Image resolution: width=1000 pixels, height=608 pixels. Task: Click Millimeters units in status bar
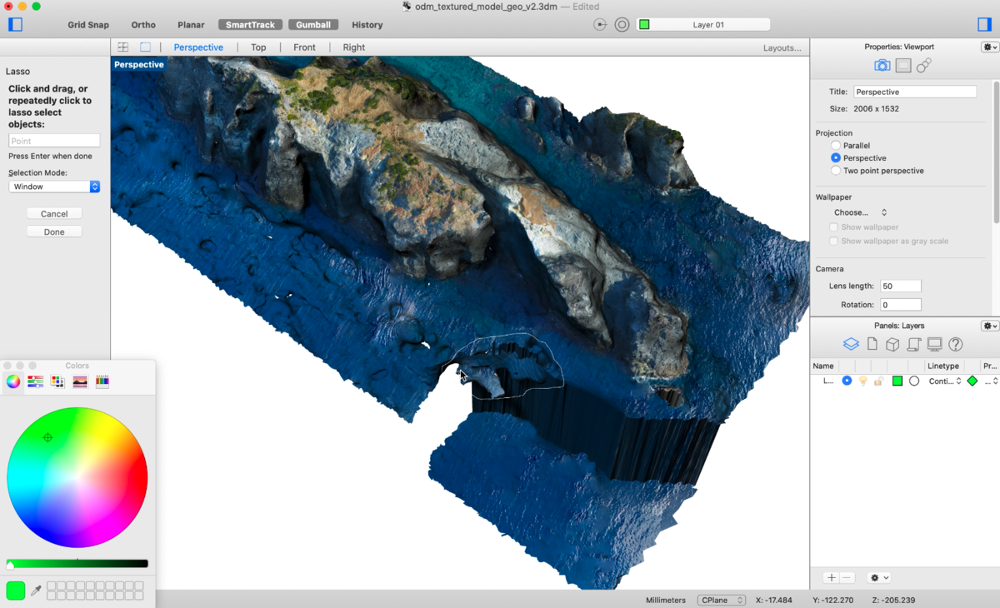tap(665, 600)
